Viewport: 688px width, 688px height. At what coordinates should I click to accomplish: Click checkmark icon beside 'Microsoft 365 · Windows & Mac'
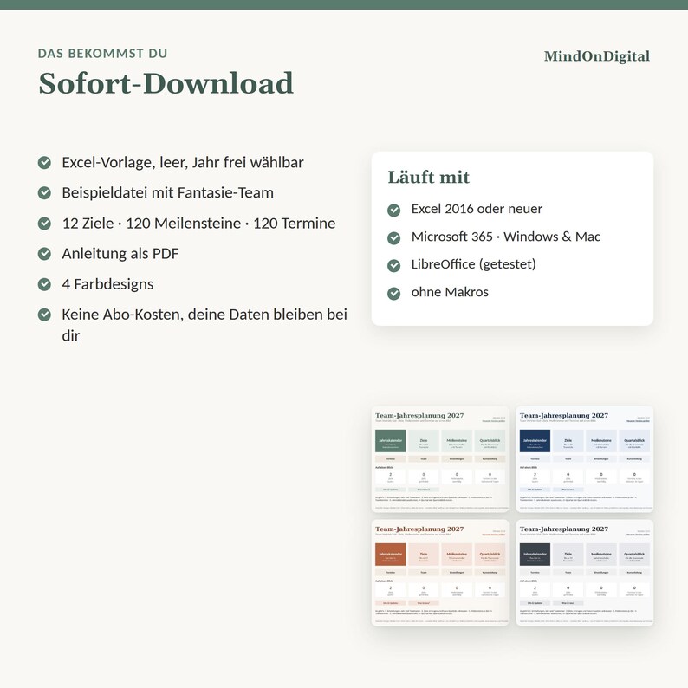(393, 237)
